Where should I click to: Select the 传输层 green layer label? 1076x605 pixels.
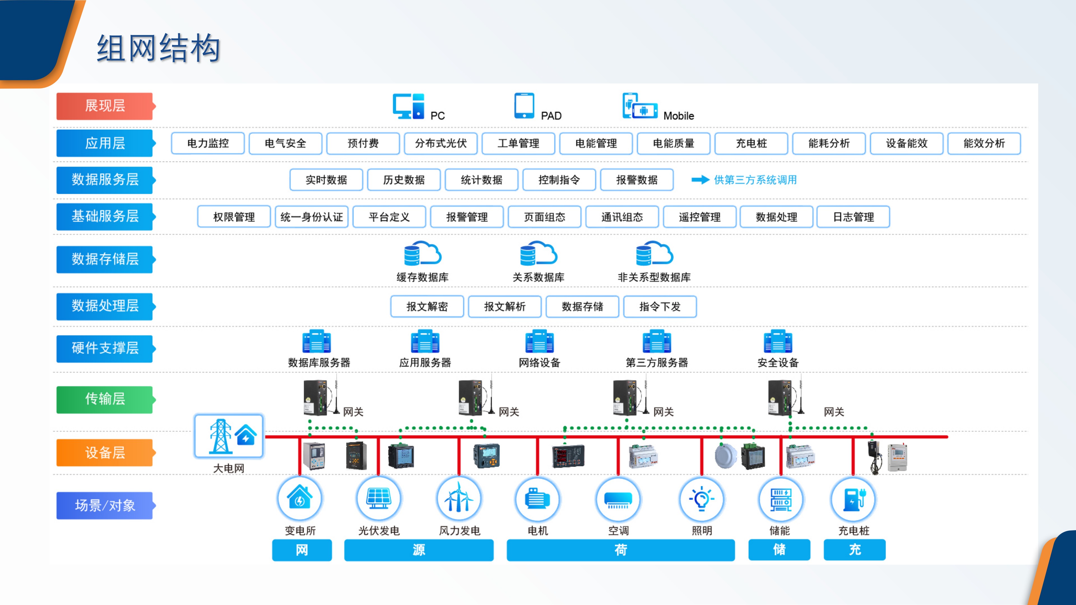coord(105,399)
